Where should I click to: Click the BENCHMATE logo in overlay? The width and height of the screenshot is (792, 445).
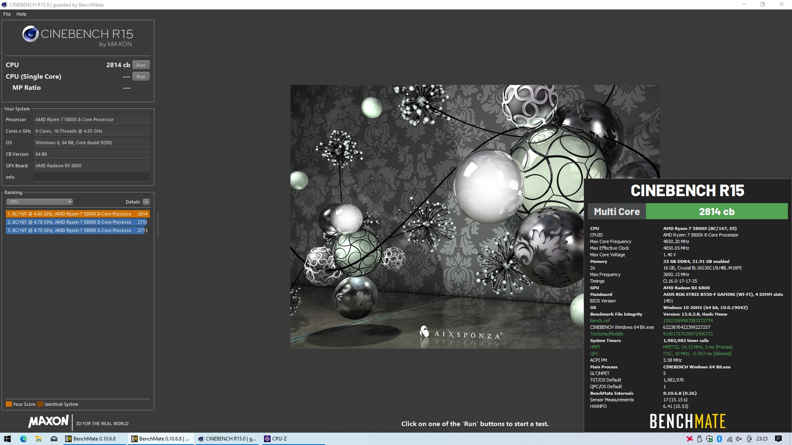(x=688, y=421)
